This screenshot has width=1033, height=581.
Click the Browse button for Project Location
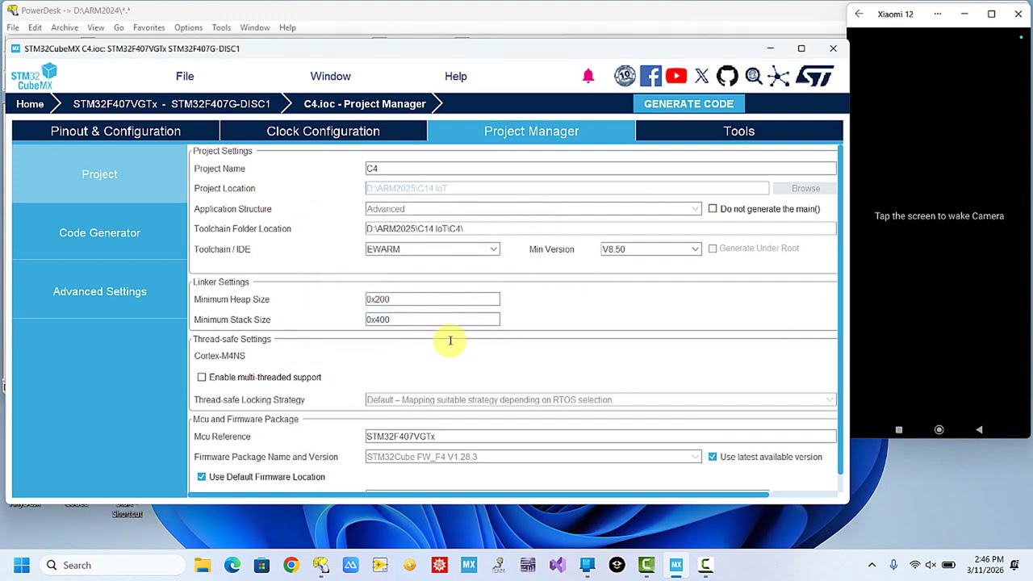[805, 188]
